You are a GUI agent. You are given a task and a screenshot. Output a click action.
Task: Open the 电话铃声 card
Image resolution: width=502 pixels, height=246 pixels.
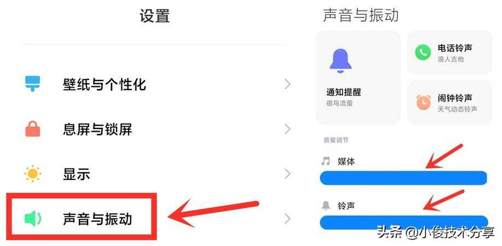[450, 53]
